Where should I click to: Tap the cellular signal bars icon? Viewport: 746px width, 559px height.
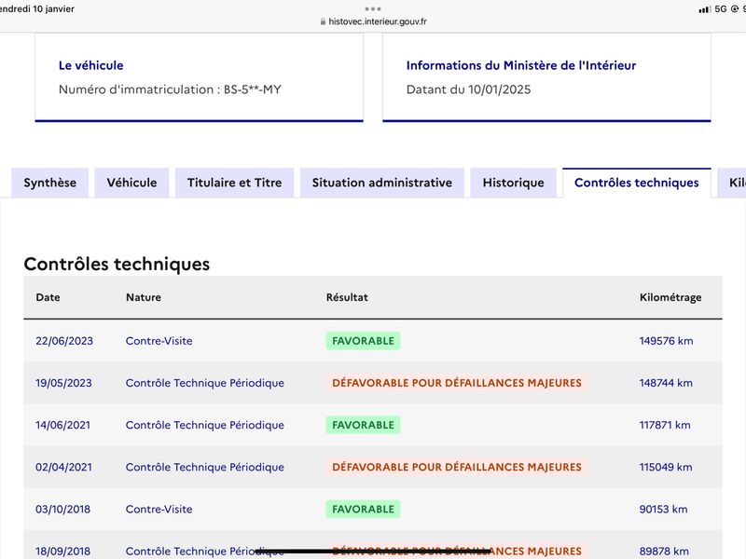coord(705,9)
